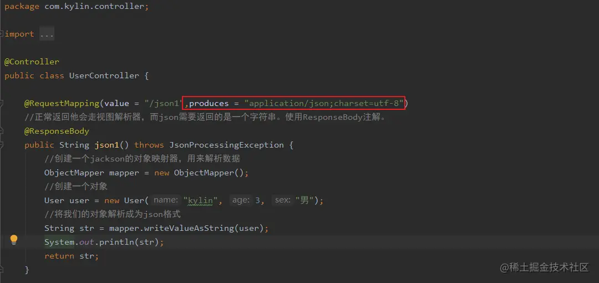Expand the folded import "..." block

tap(47, 34)
